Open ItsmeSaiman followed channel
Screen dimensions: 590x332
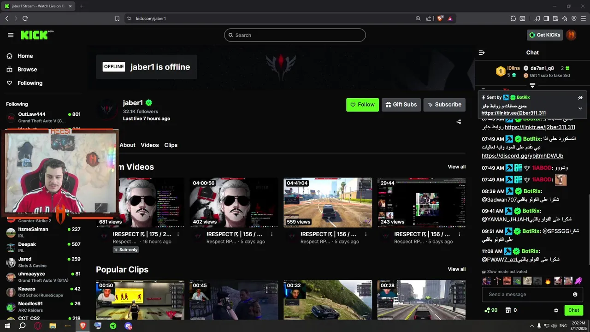[x=43, y=232]
